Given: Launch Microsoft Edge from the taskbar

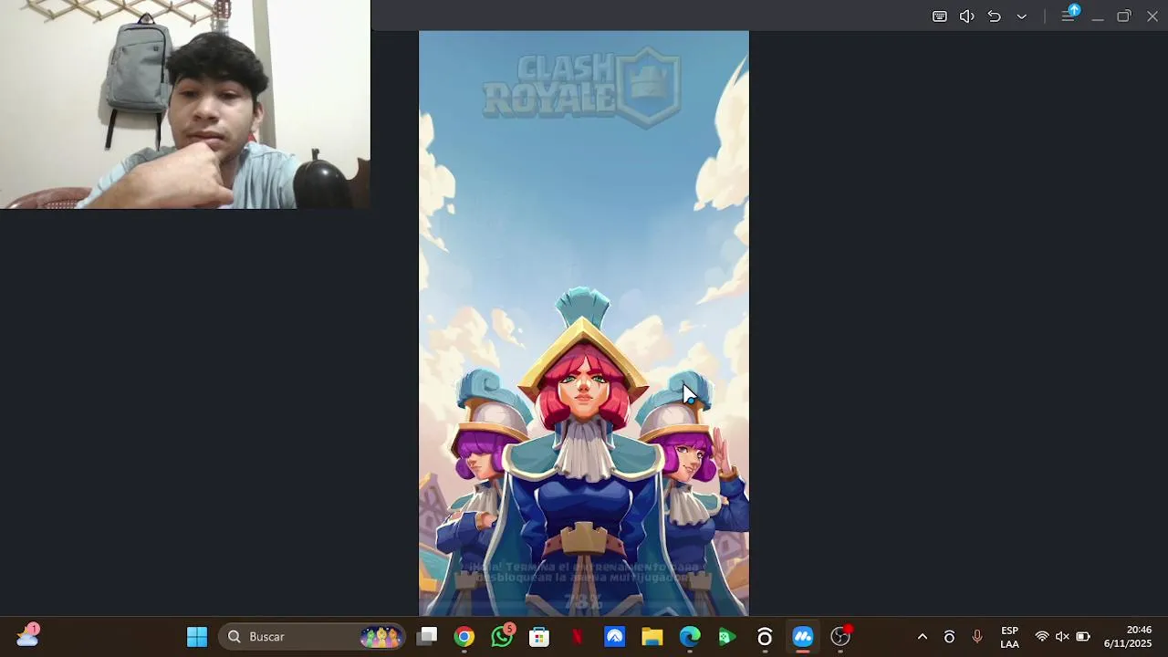Looking at the screenshot, I should pyautogui.click(x=690, y=636).
